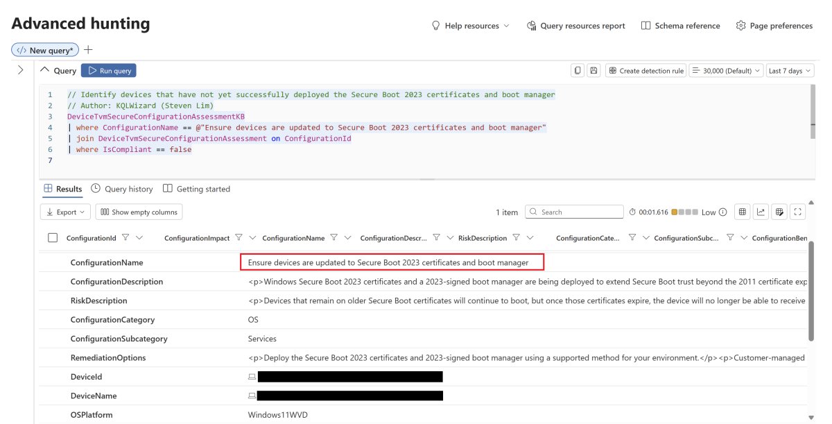
Task: Click query line 'where IsCompliant == false'
Action: pyautogui.click(x=134, y=149)
